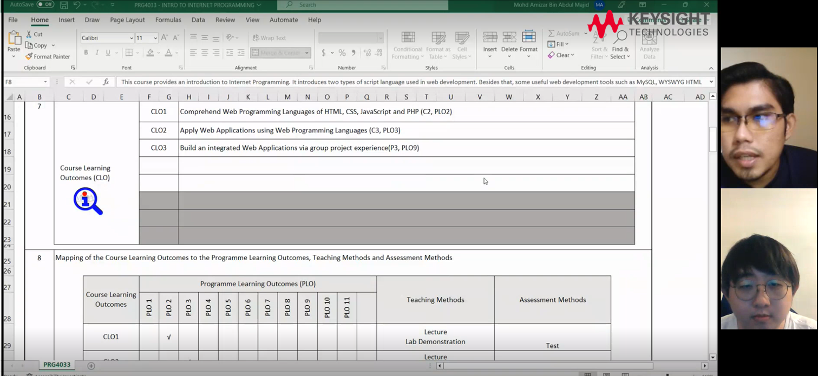
Task: Open Format as Table gallery
Action: click(x=438, y=45)
